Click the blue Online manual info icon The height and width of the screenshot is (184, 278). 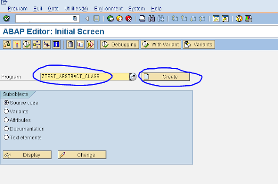pyautogui.click(x=56, y=44)
